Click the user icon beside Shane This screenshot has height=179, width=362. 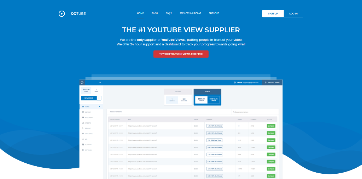click(x=235, y=83)
